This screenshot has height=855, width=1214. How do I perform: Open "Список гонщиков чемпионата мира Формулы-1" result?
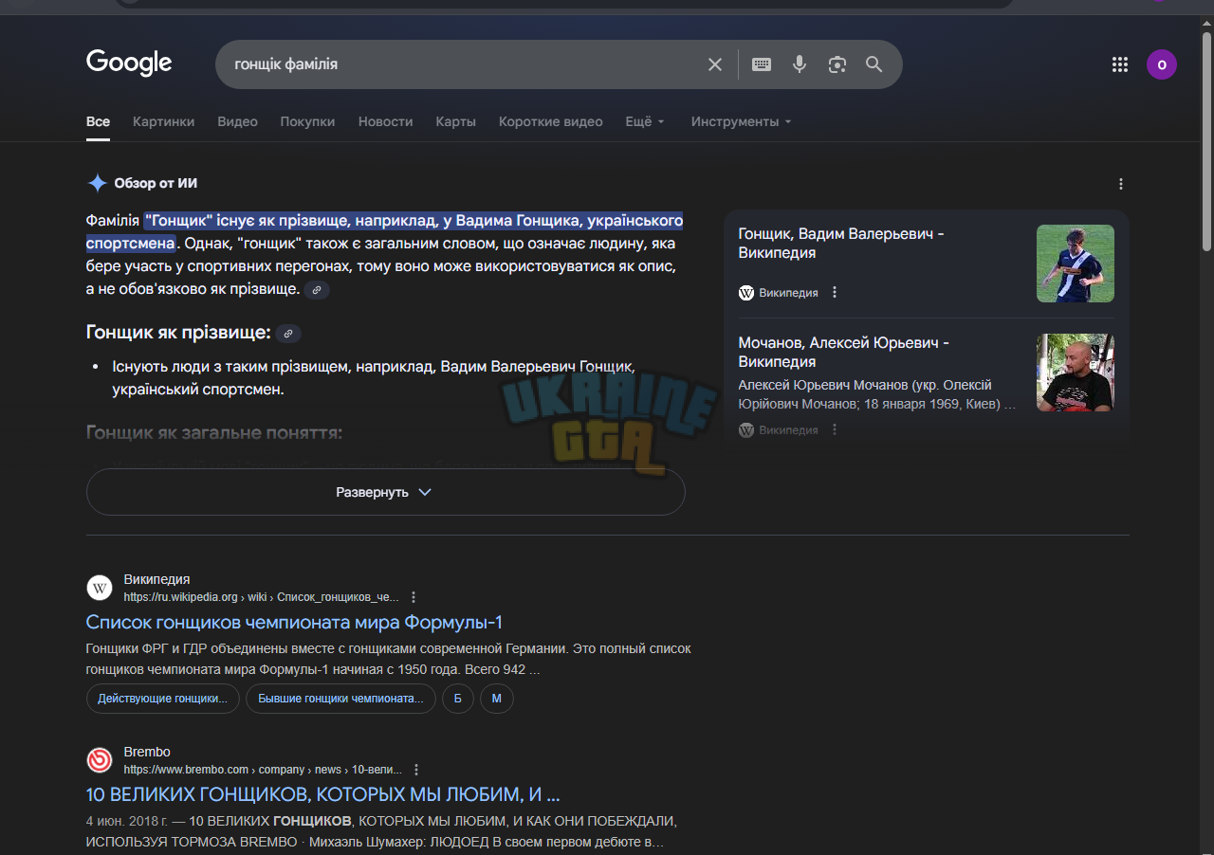click(294, 623)
